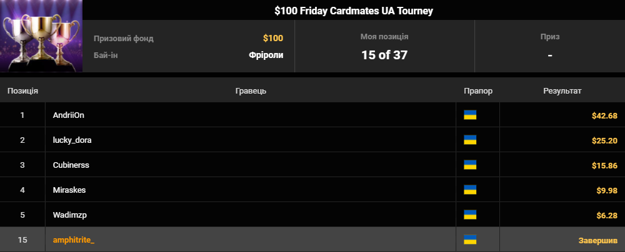Screen dimensions: 625x252
Task: Click the Wadimzp player name
Action: coord(70,215)
